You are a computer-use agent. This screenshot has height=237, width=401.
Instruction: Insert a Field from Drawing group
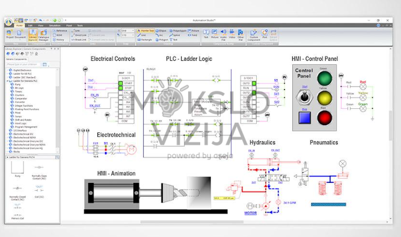192,35
